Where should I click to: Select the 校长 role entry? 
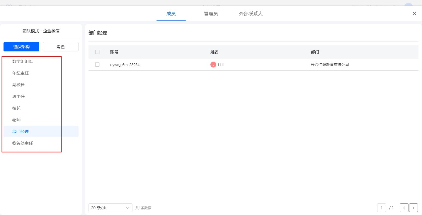(16, 108)
